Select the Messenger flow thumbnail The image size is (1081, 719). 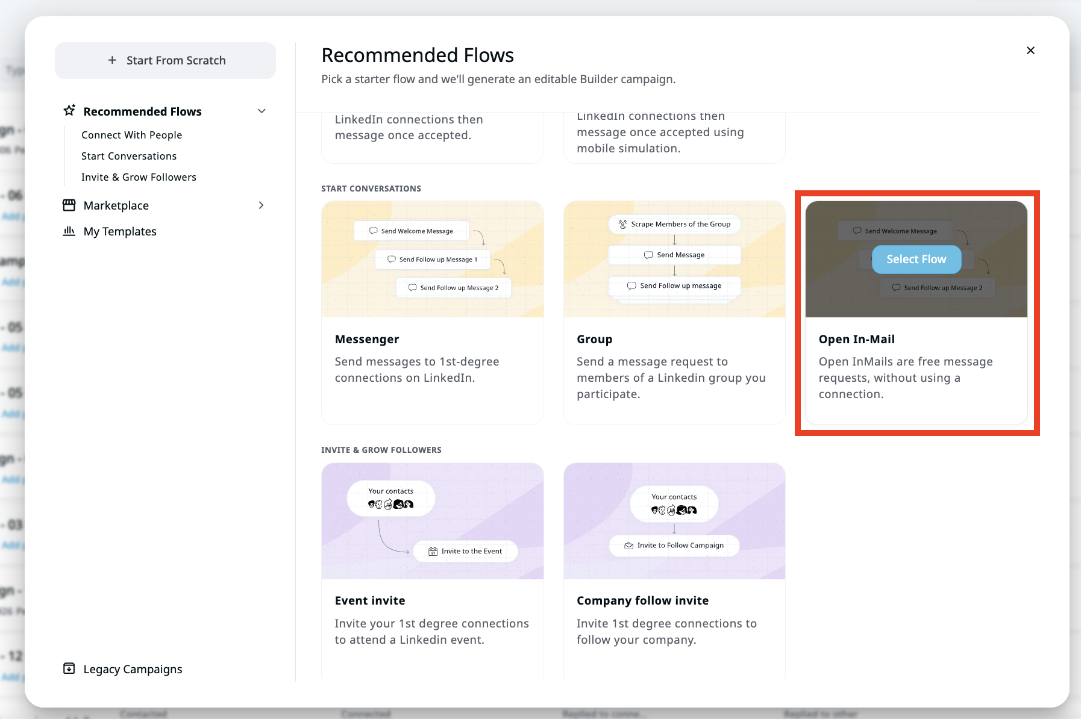coord(433,259)
